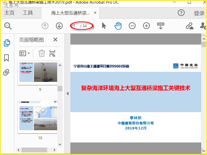207x155 pixels.
Task: Select page 9 thumbnail
Action: coord(38,74)
